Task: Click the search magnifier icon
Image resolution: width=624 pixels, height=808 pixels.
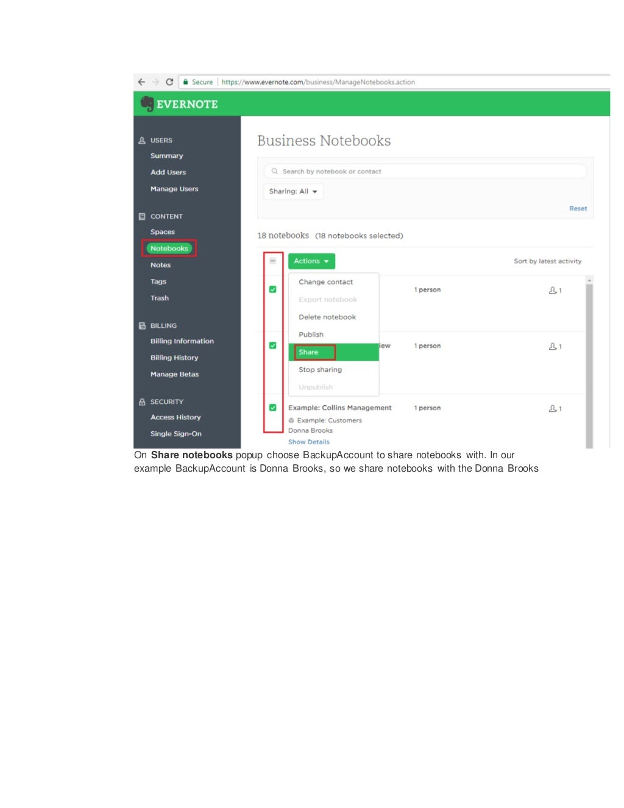Action: click(275, 171)
